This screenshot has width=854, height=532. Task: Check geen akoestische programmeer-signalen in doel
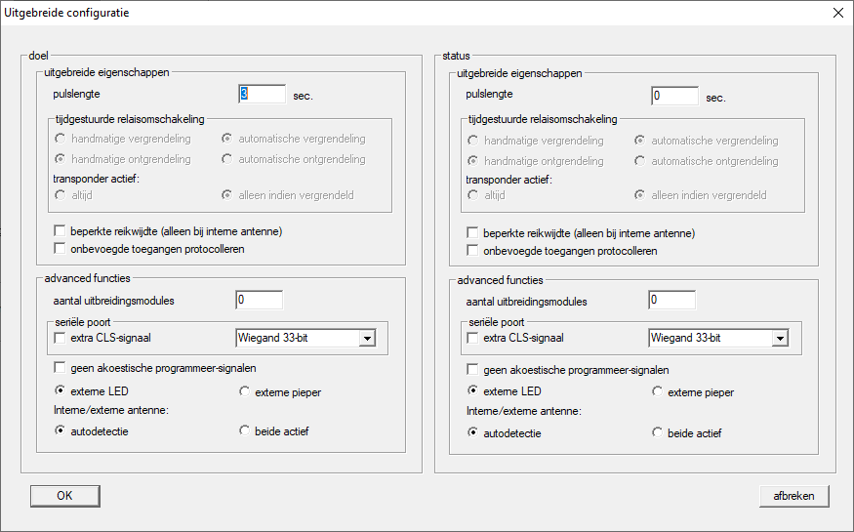(61, 368)
